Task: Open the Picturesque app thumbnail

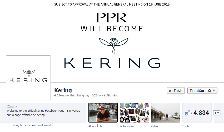Action: (134, 113)
